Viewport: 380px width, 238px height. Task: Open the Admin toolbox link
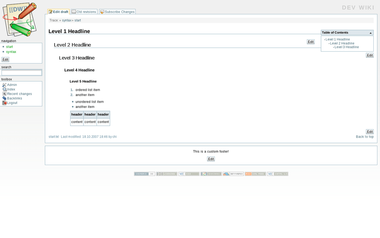(12, 85)
